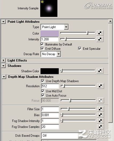This screenshot has height=141, width=114.
Task: Turn off Use Auto Focus
Action: (43, 95)
